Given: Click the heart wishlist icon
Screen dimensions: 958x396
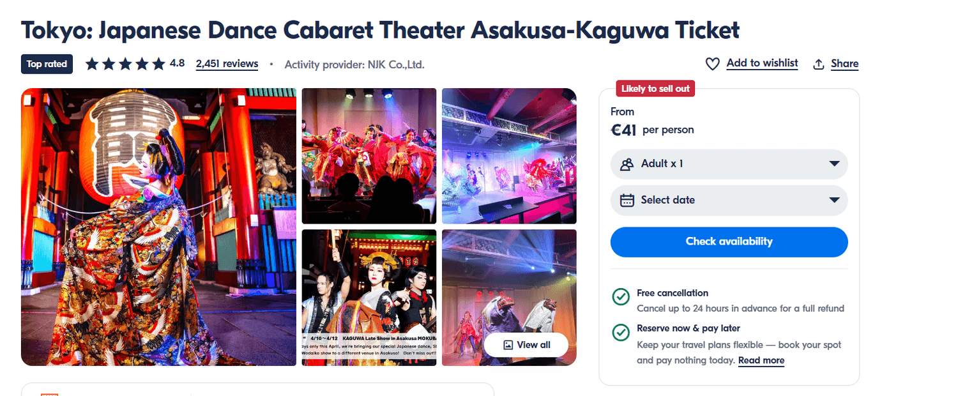Looking at the screenshot, I should click(x=712, y=64).
